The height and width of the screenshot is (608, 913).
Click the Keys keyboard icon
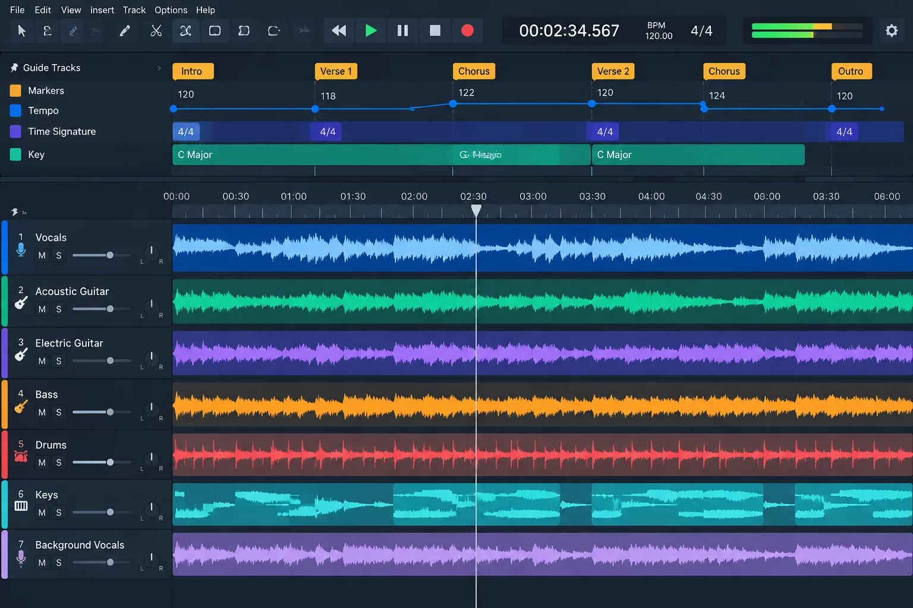(21, 506)
